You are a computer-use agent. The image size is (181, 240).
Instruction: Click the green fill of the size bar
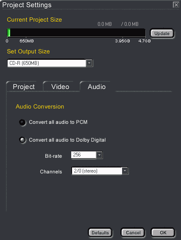[9, 33]
